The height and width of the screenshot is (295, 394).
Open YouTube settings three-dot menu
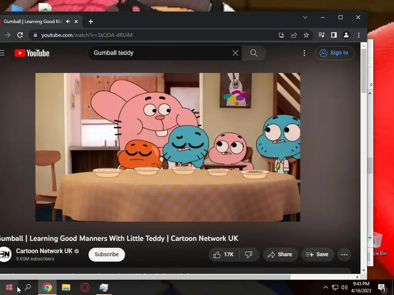(304, 53)
